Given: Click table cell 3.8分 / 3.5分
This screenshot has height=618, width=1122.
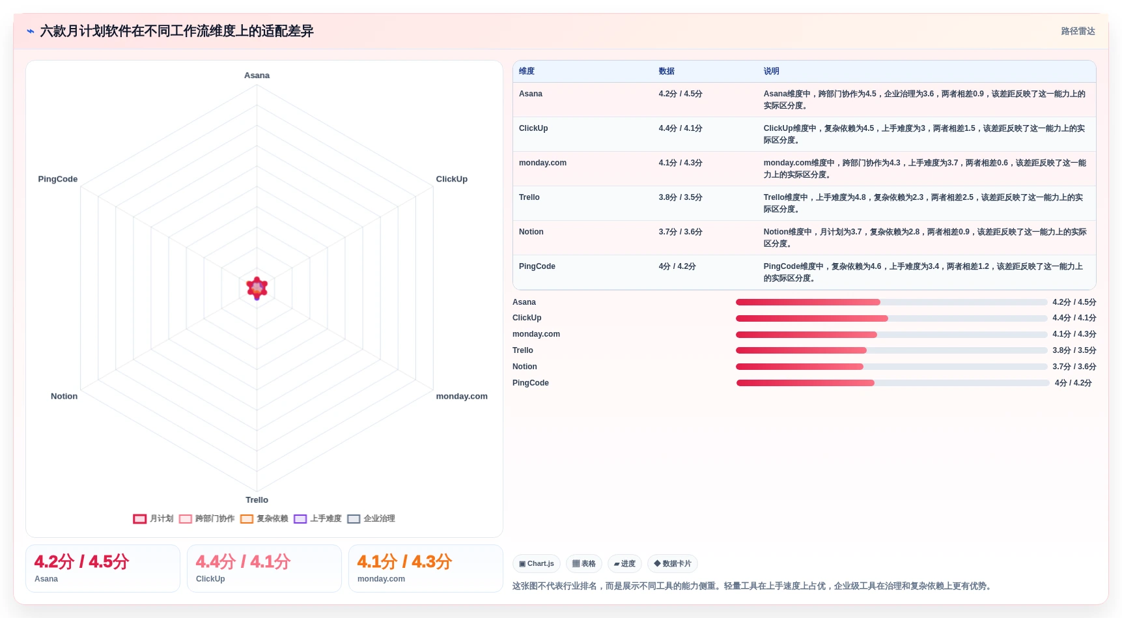Looking at the screenshot, I should click(x=680, y=197).
